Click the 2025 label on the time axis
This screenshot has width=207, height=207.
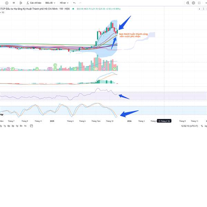(52, 121)
